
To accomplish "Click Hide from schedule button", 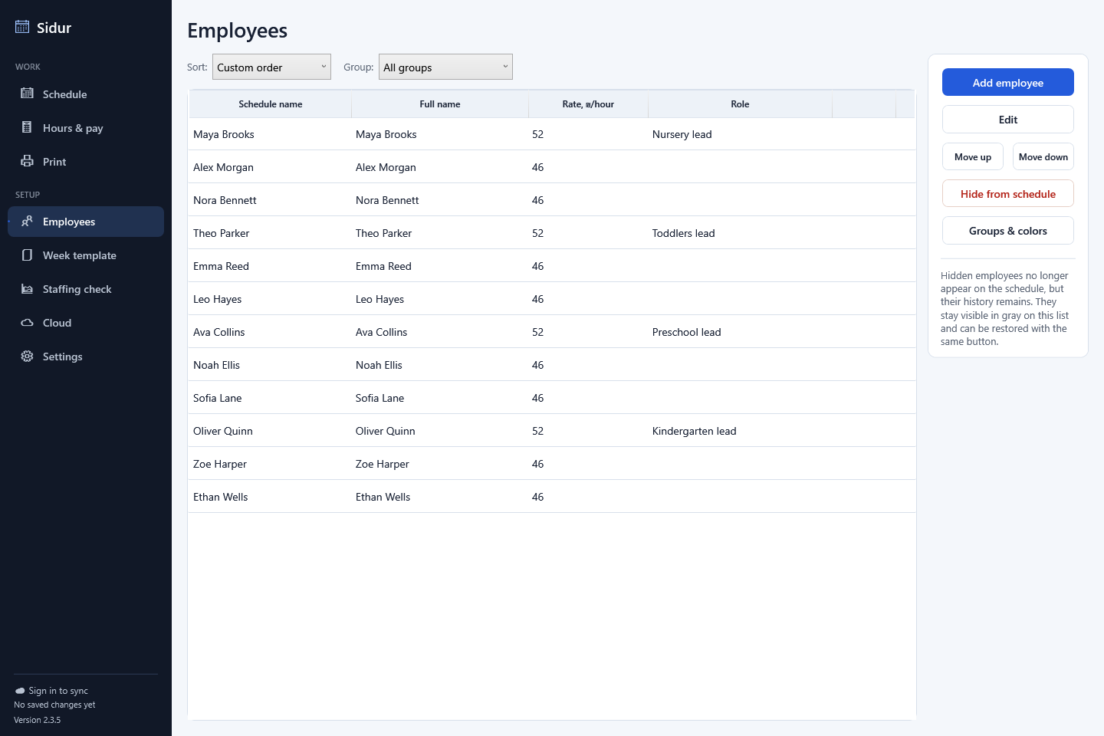I will tap(1007, 193).
